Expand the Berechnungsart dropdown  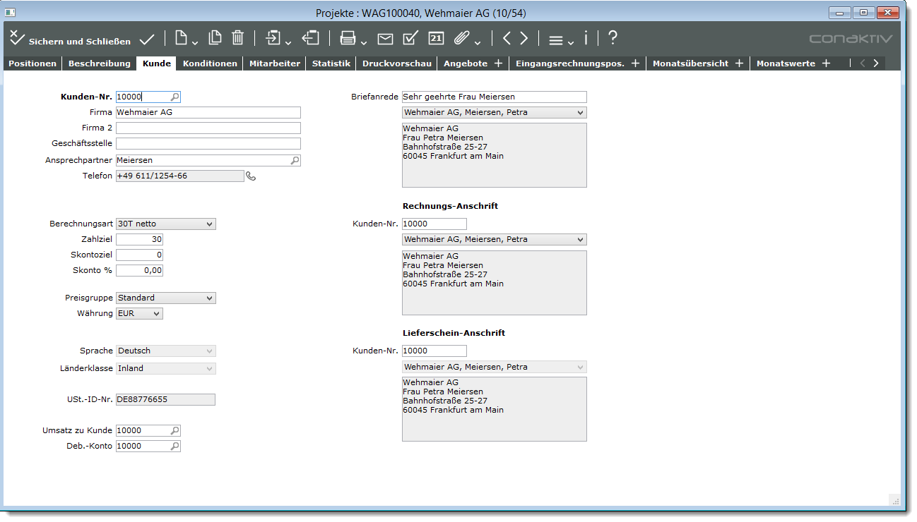209,224
